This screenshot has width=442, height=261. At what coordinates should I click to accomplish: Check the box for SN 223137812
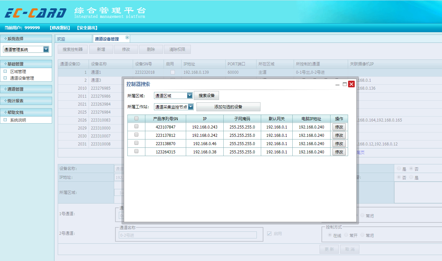click(x=136, y=135)
